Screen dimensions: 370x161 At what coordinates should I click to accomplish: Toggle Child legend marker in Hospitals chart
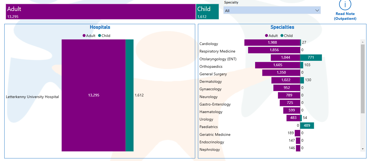(100, 36)
